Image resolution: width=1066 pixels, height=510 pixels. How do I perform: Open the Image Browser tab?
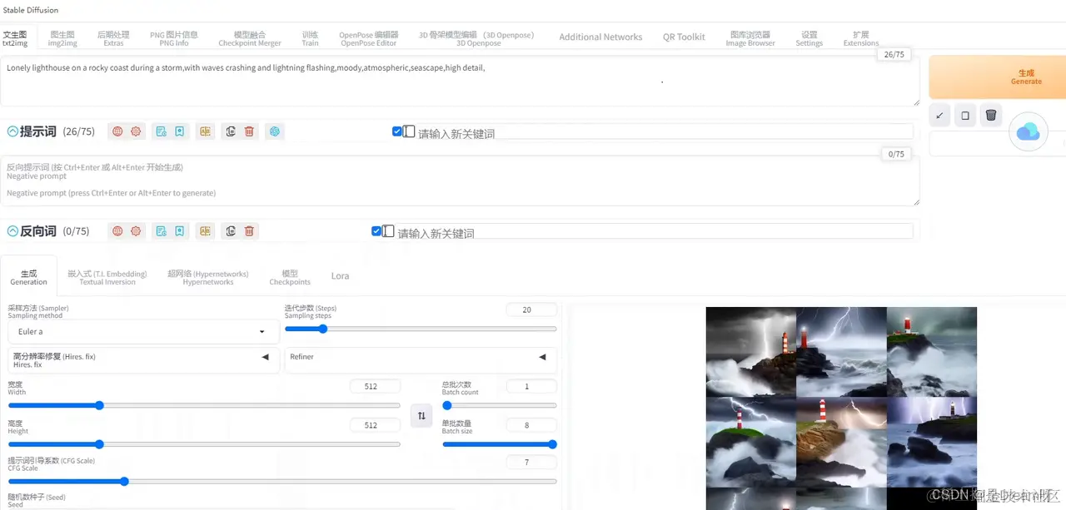pyautogui.click(x=750, y=38)
